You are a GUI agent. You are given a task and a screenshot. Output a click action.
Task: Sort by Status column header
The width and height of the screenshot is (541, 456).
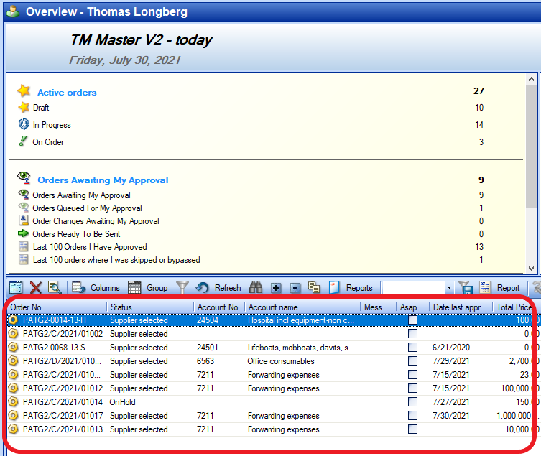150,307
